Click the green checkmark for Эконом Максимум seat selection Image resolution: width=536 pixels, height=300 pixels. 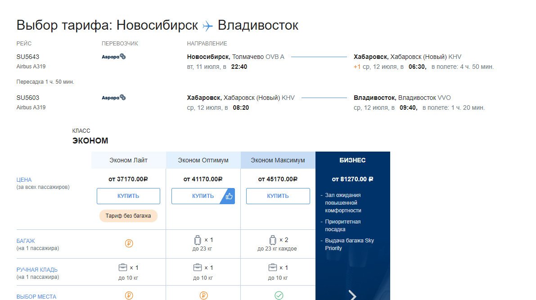[279, 296]
